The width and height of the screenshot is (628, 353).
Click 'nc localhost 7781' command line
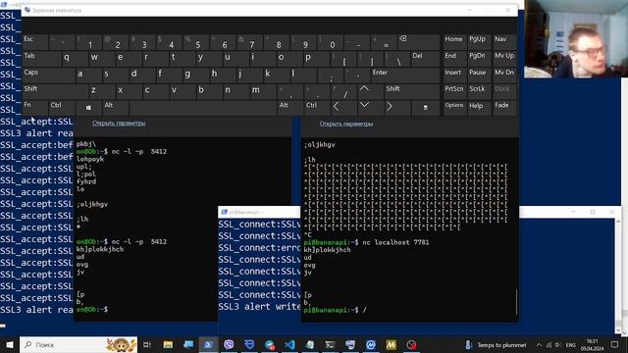coord(395,242)
